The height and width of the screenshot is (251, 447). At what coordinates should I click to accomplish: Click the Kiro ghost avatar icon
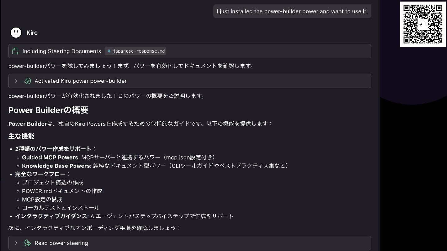click(16, 32)
